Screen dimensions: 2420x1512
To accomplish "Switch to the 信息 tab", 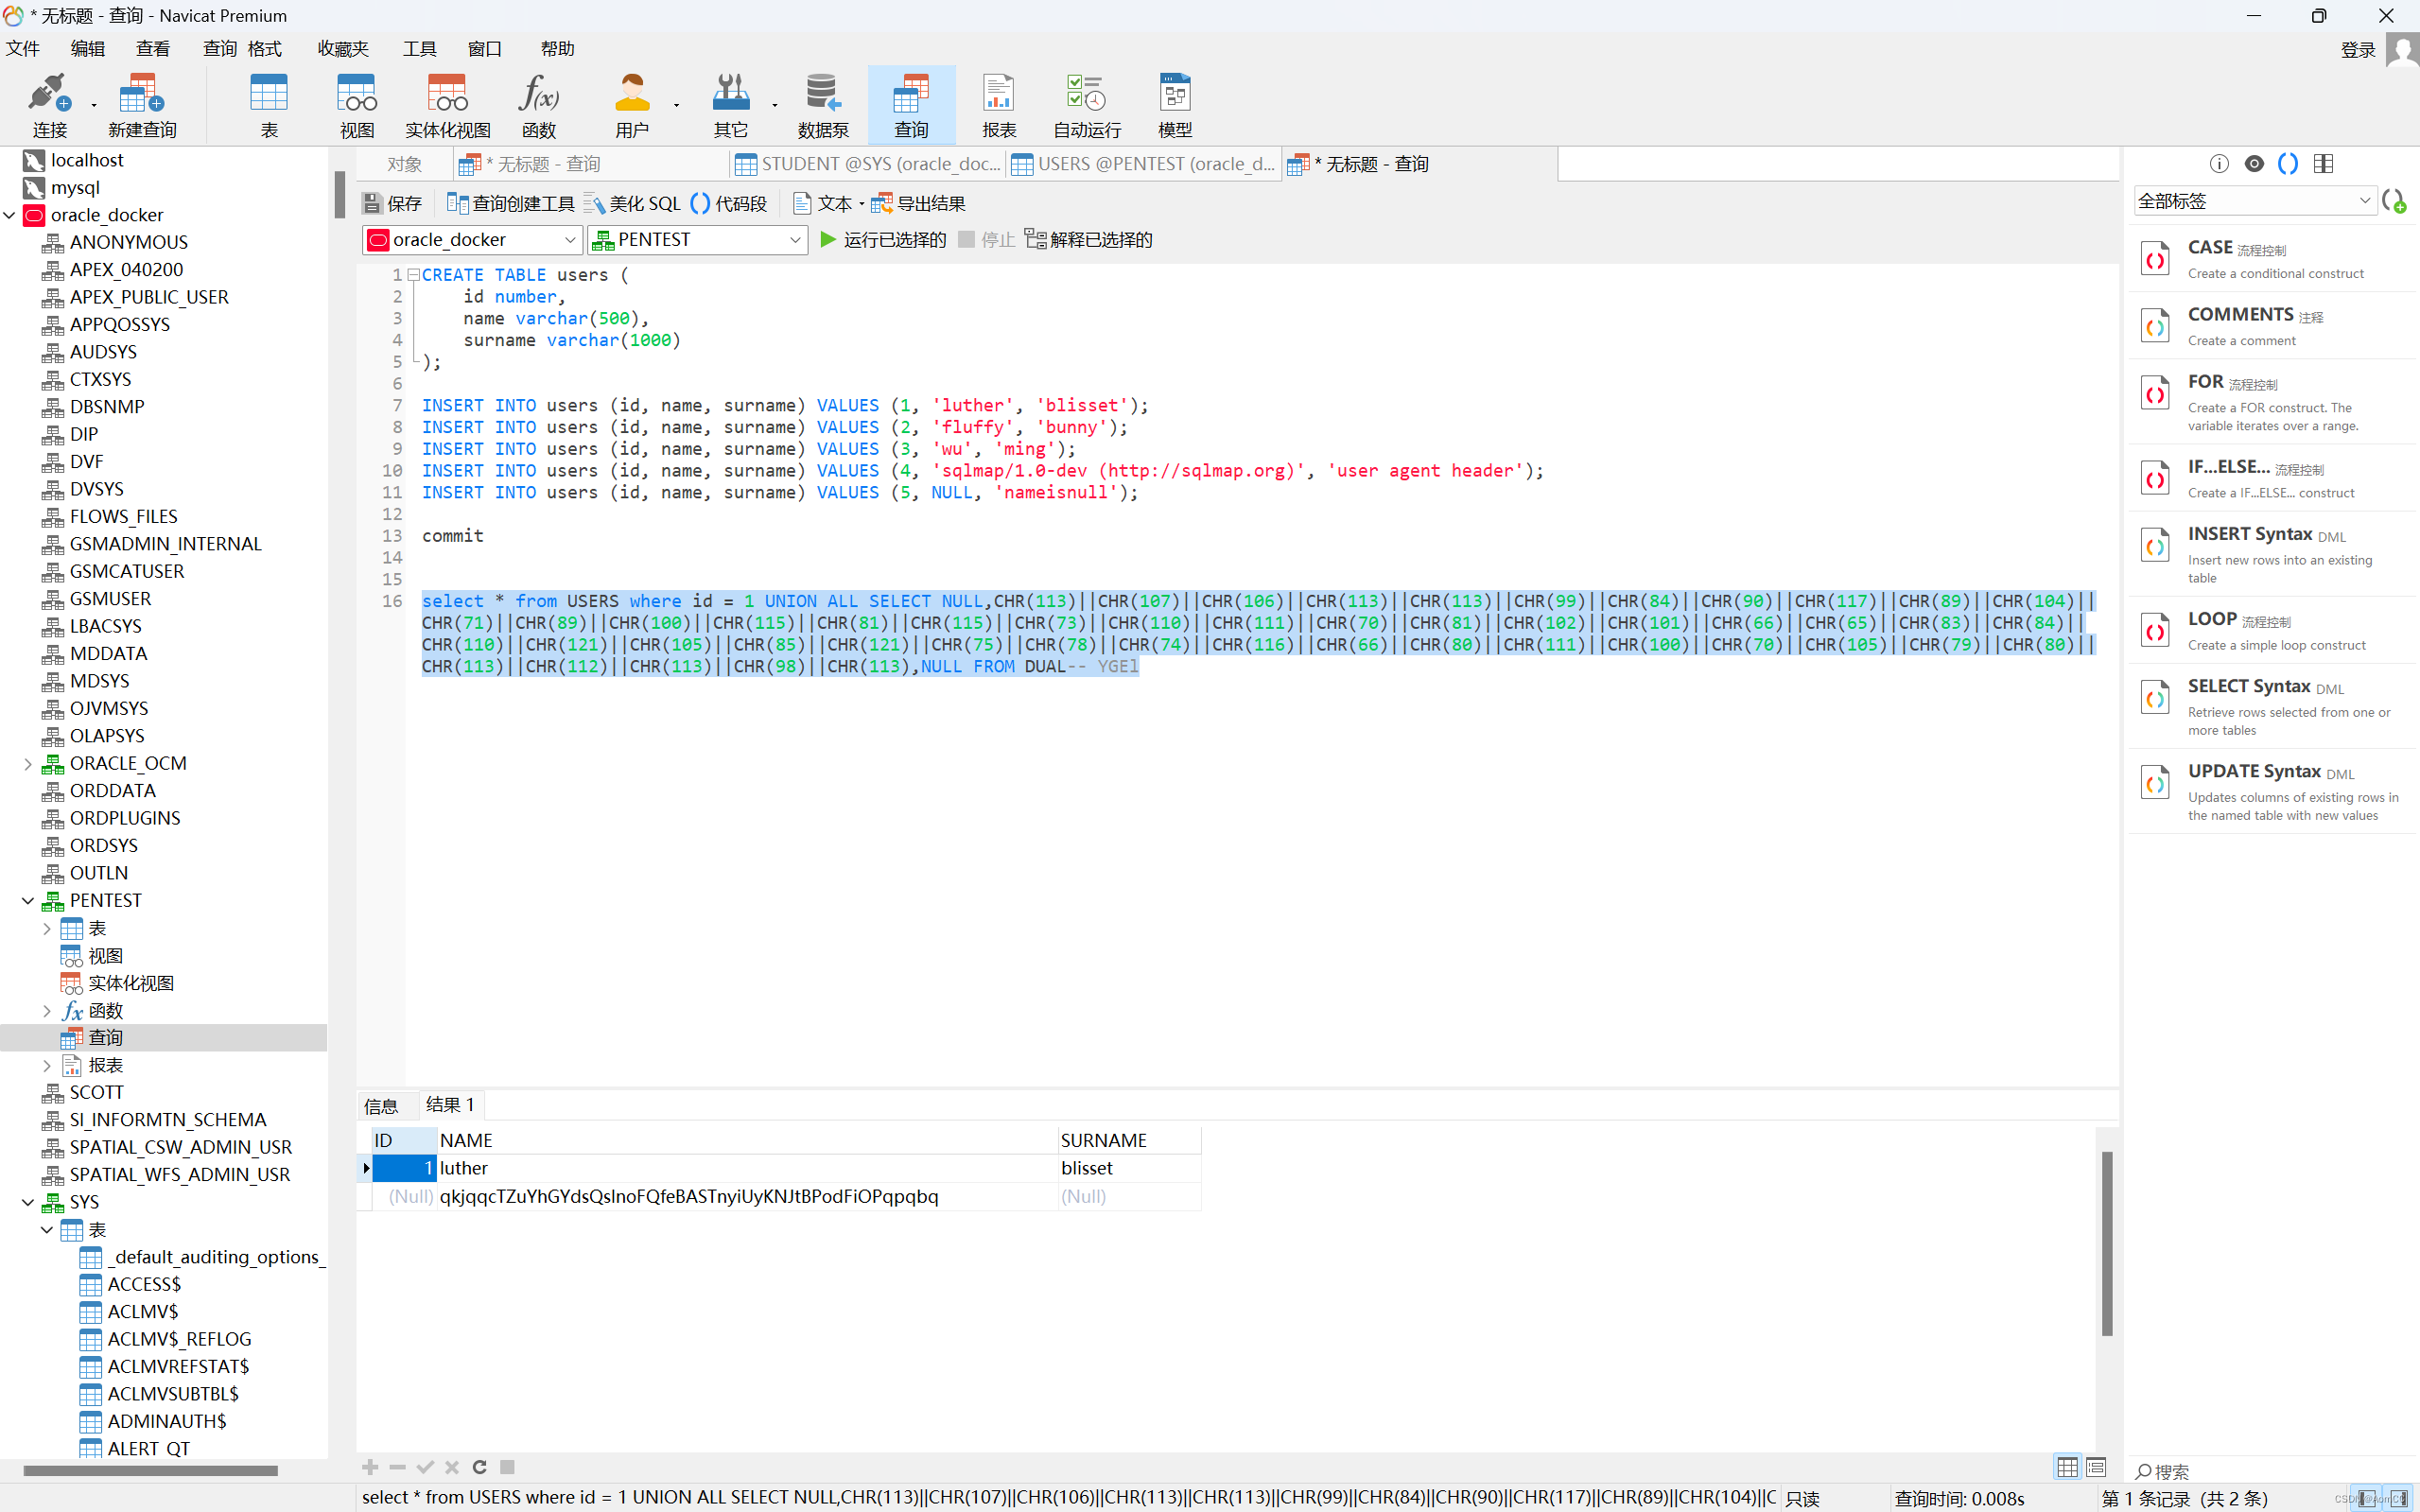I will (380, 1105).
